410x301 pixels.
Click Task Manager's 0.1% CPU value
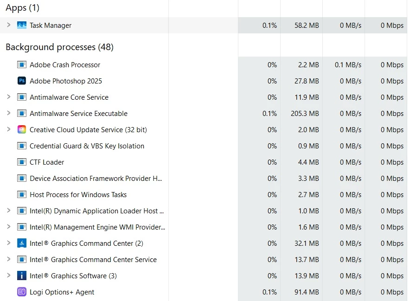click(269, 26)
